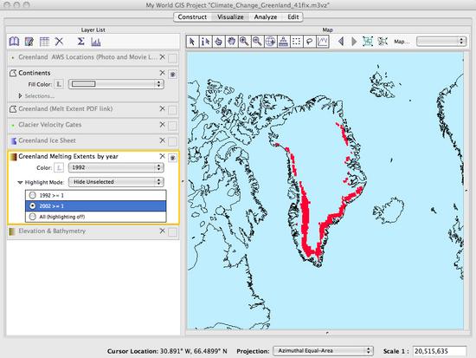Screen dimensions: 476x358
Task: Show the Glacier Velocity Gates layer
Action: point(173,126)
